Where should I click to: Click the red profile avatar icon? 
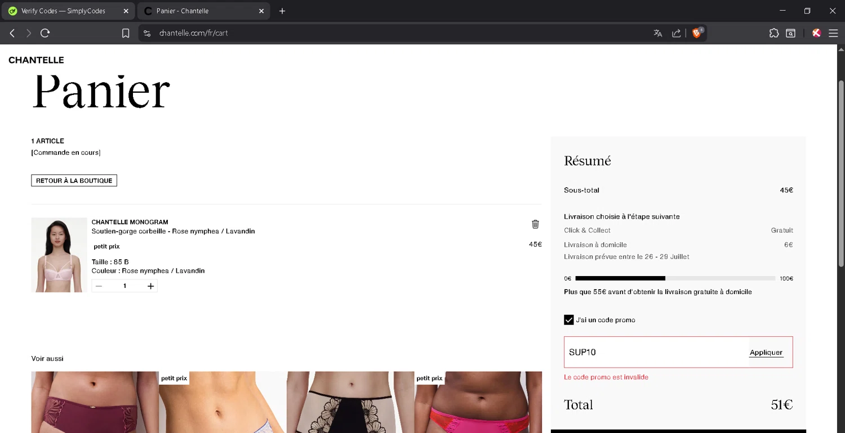pos(816,33)
